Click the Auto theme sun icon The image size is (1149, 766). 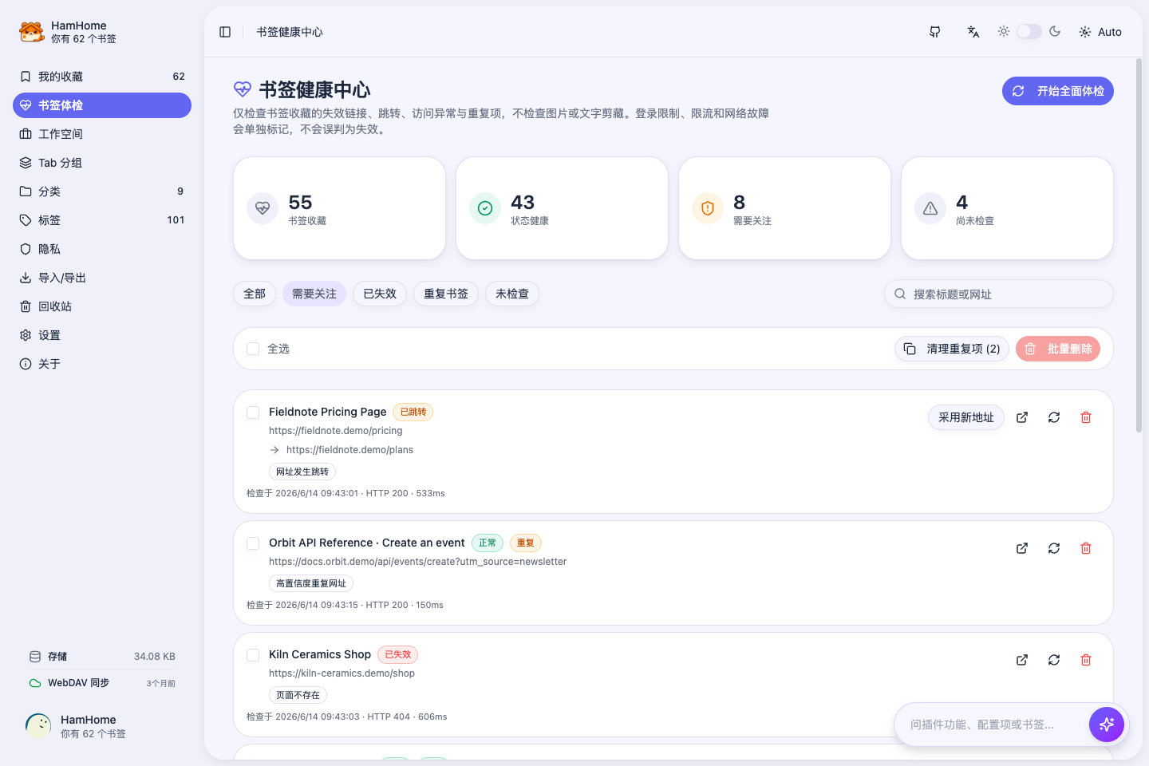click(x=1085, y=32)
